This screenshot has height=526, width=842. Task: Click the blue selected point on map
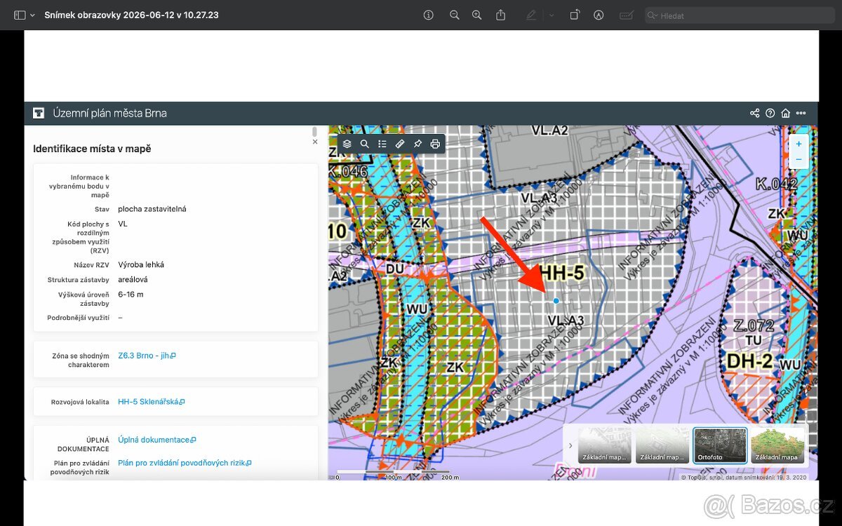(556, 301)
